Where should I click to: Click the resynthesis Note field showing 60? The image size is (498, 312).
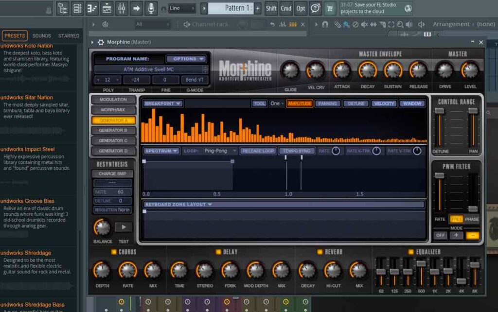point(113,192)
